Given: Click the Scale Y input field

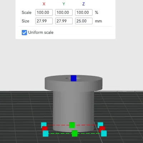Looking at the screenshot, I should pos(64,13).
